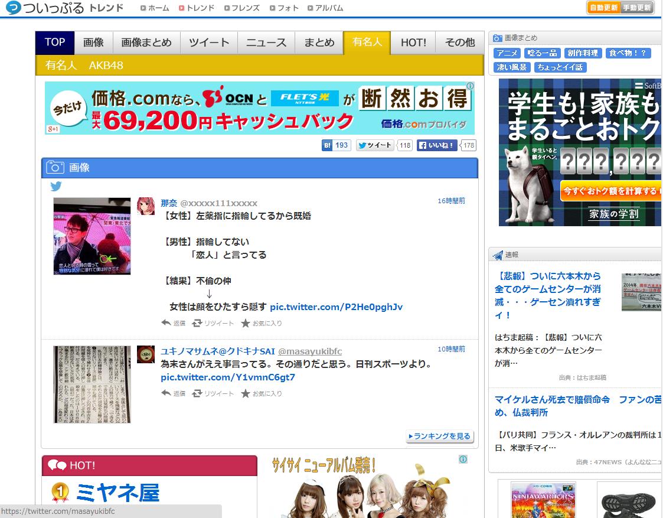
Task: Click the Twitter bird icon
Action: (56, 186)
